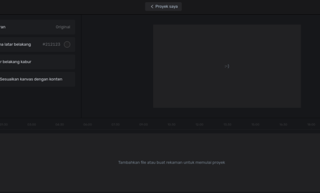Jump to 15:00 on the timeline ruler
This screenshot has height=193, width=320.
coord(255,124)
